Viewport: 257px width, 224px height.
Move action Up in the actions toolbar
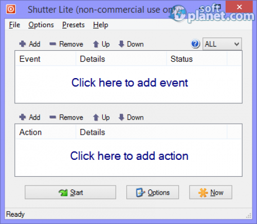pyautogui.click(x=101, y=117)
